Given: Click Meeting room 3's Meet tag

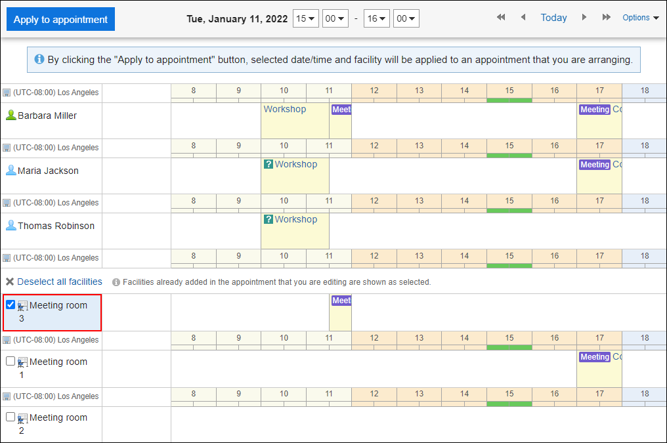Looking at the screenshot, I should coord(341,301).
